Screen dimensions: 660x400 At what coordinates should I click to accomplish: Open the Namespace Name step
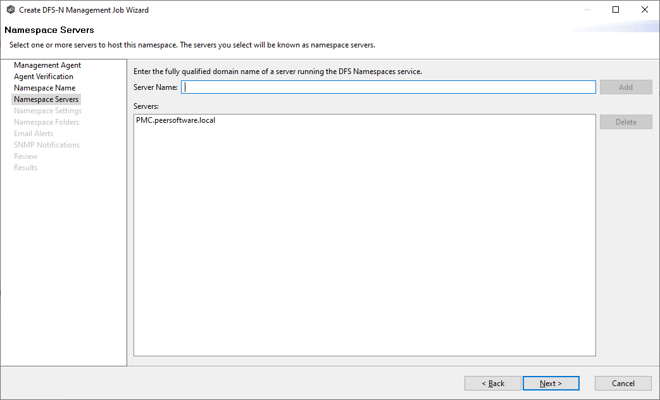click(x=45, y=88)
